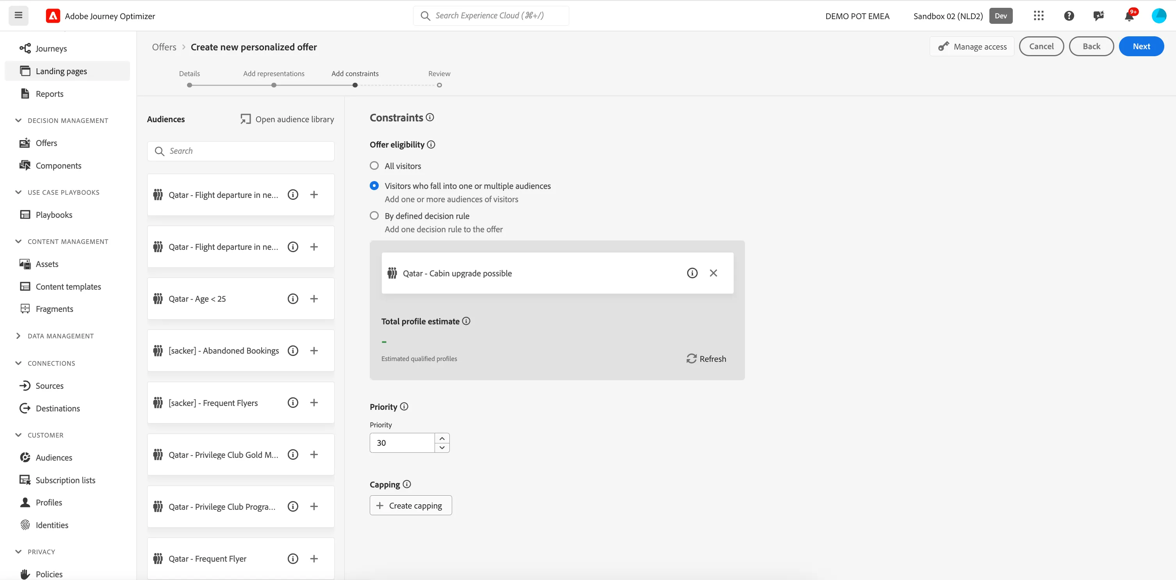
Task: Select the All visitors radio option
Action: [374, 165]
